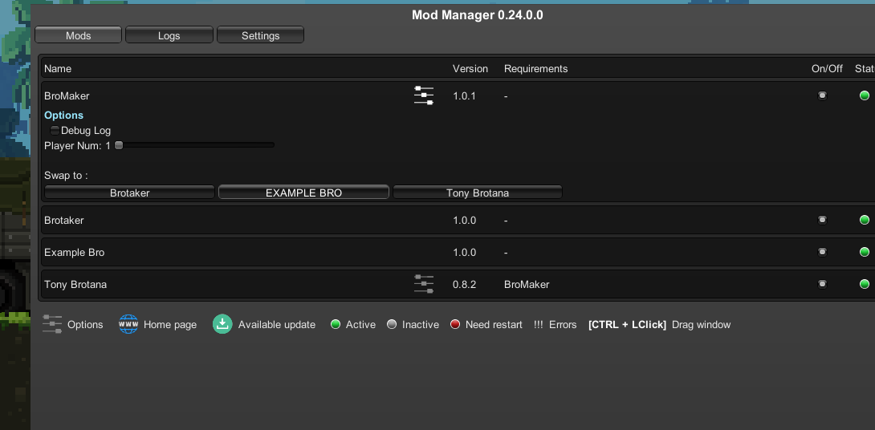The height and width of the screenshot is (430, 875).
Task: Click the Options legend sliders icon
Action: (x=52, y=324)
